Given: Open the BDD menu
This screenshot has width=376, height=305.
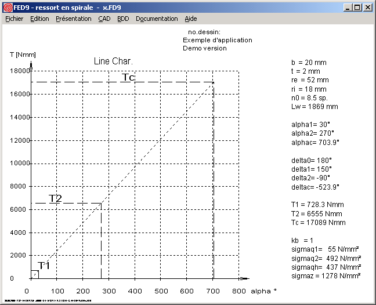Looking at the screenshot, I should coord(123,19).
